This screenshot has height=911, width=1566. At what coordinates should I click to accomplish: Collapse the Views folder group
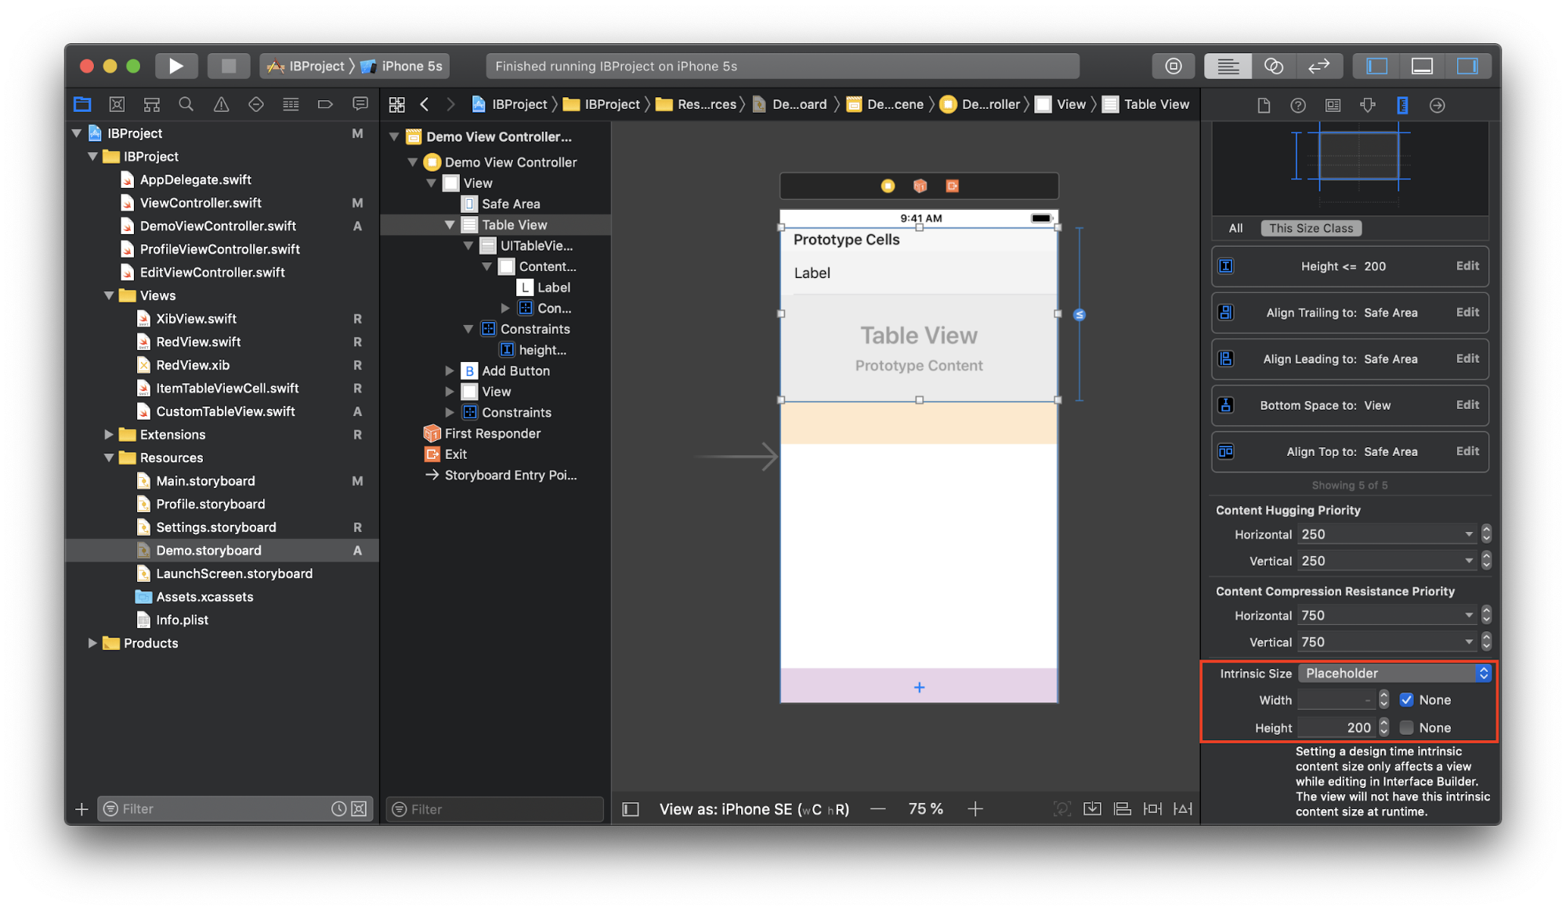pos(109,295)
